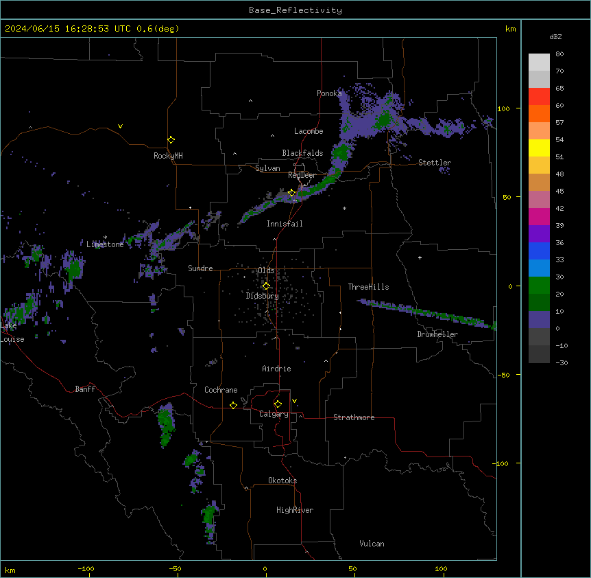Select the yellow diamond marker between Olds and Didsbury

pyautogui.click(x=266, y=286)
